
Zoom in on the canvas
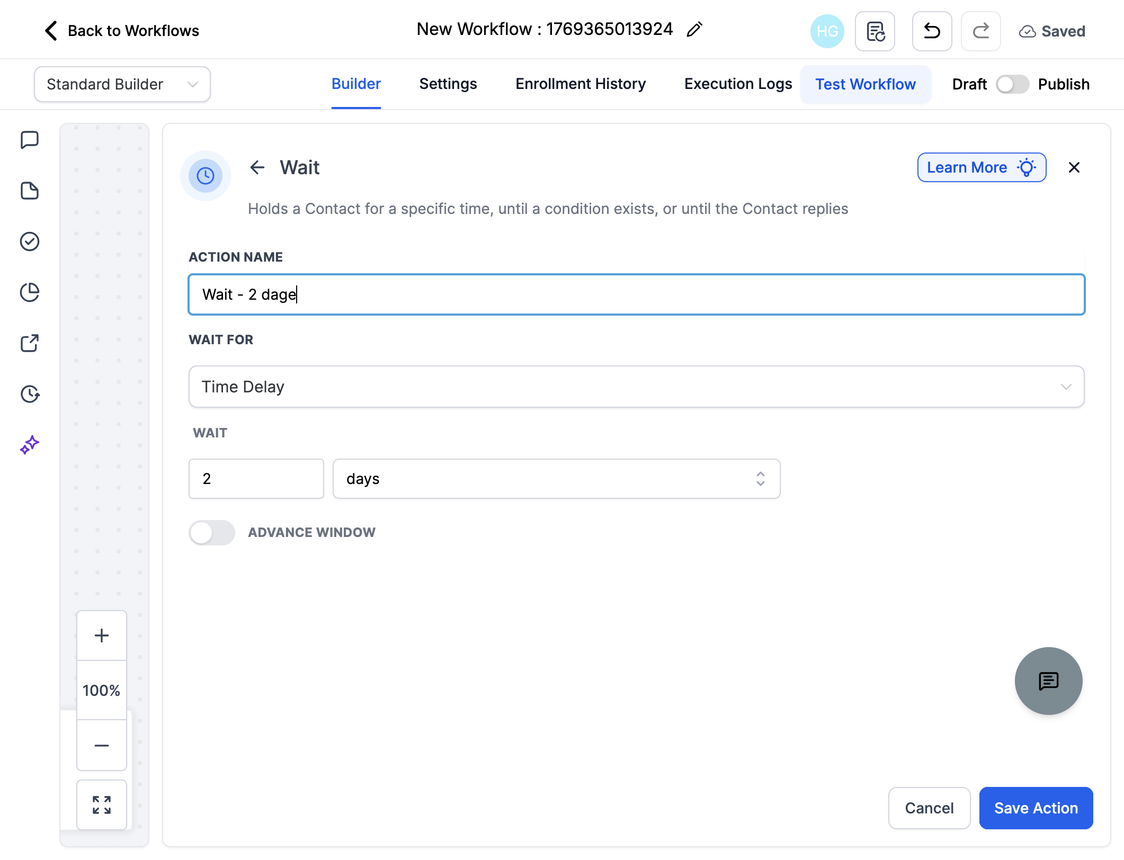pos(102,635)
